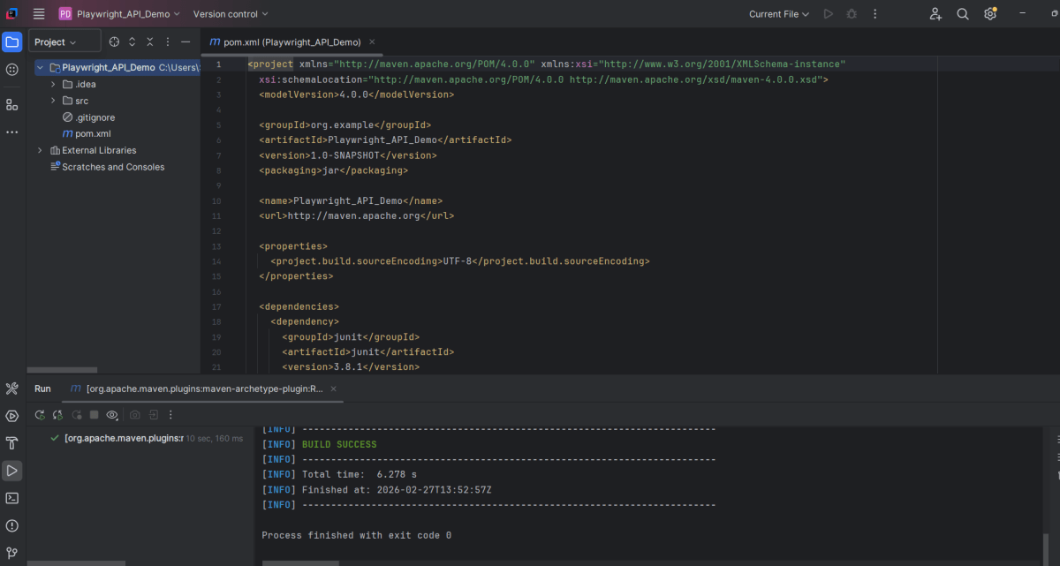Open the Terminal tool window
Image resolution: width=1060 pixels, height=566 pixels.
point(12,498)
